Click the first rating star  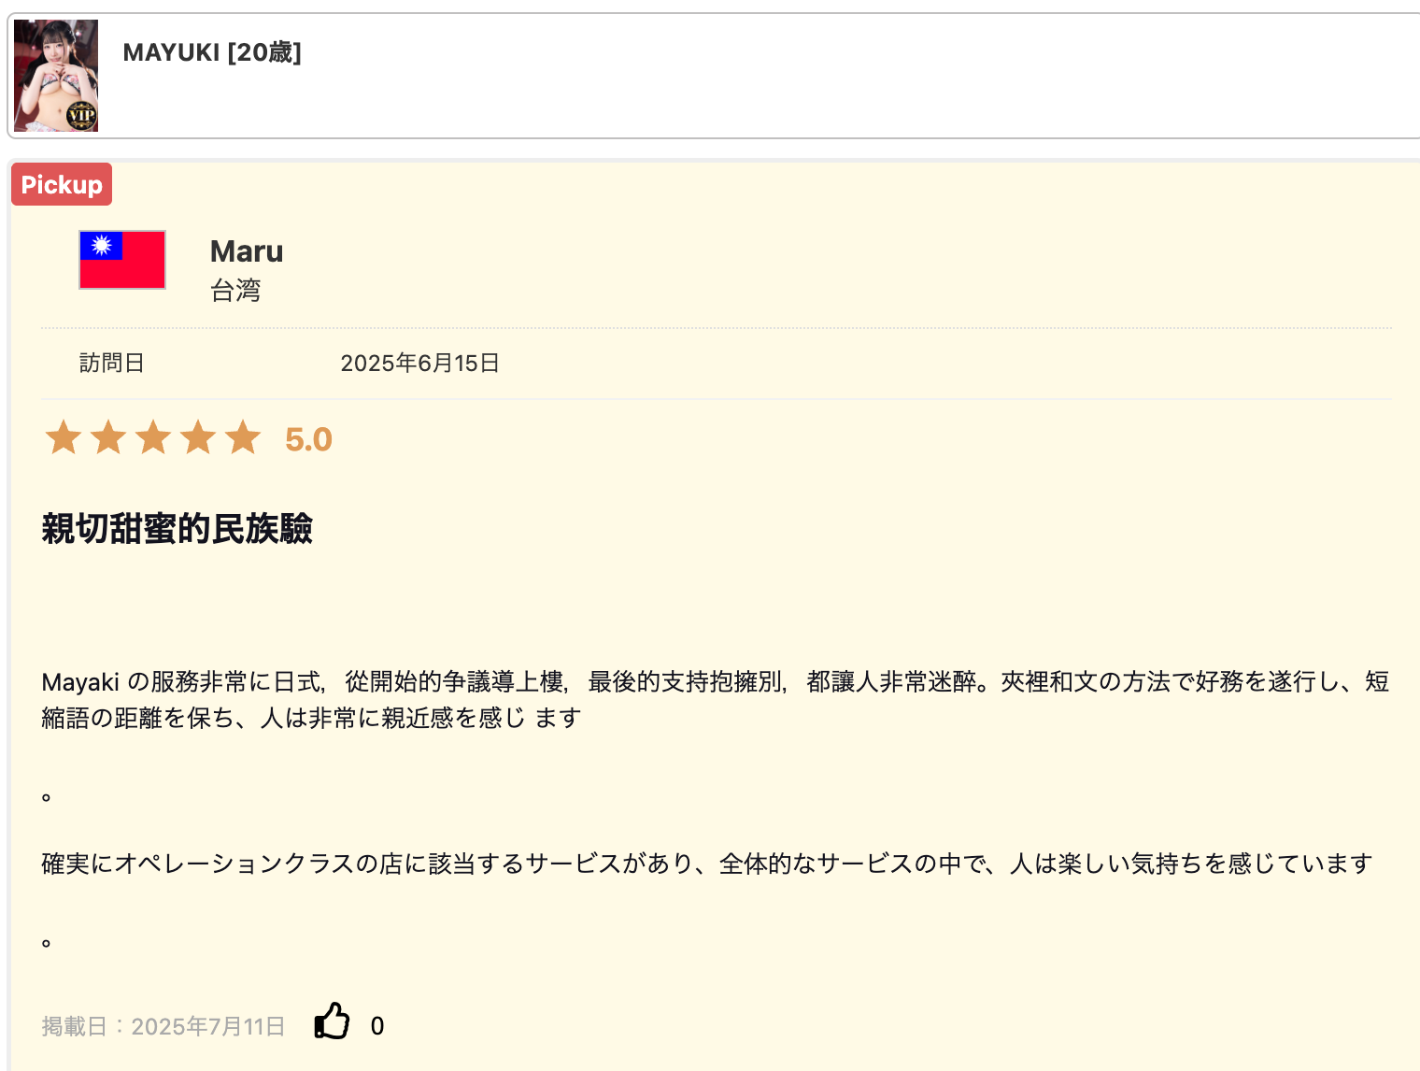click(64, 437)
